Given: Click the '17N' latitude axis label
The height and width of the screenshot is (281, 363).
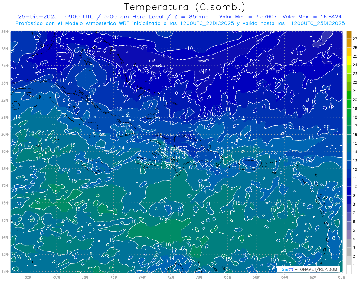Looking at the screenshot, I should coord(4,186).
